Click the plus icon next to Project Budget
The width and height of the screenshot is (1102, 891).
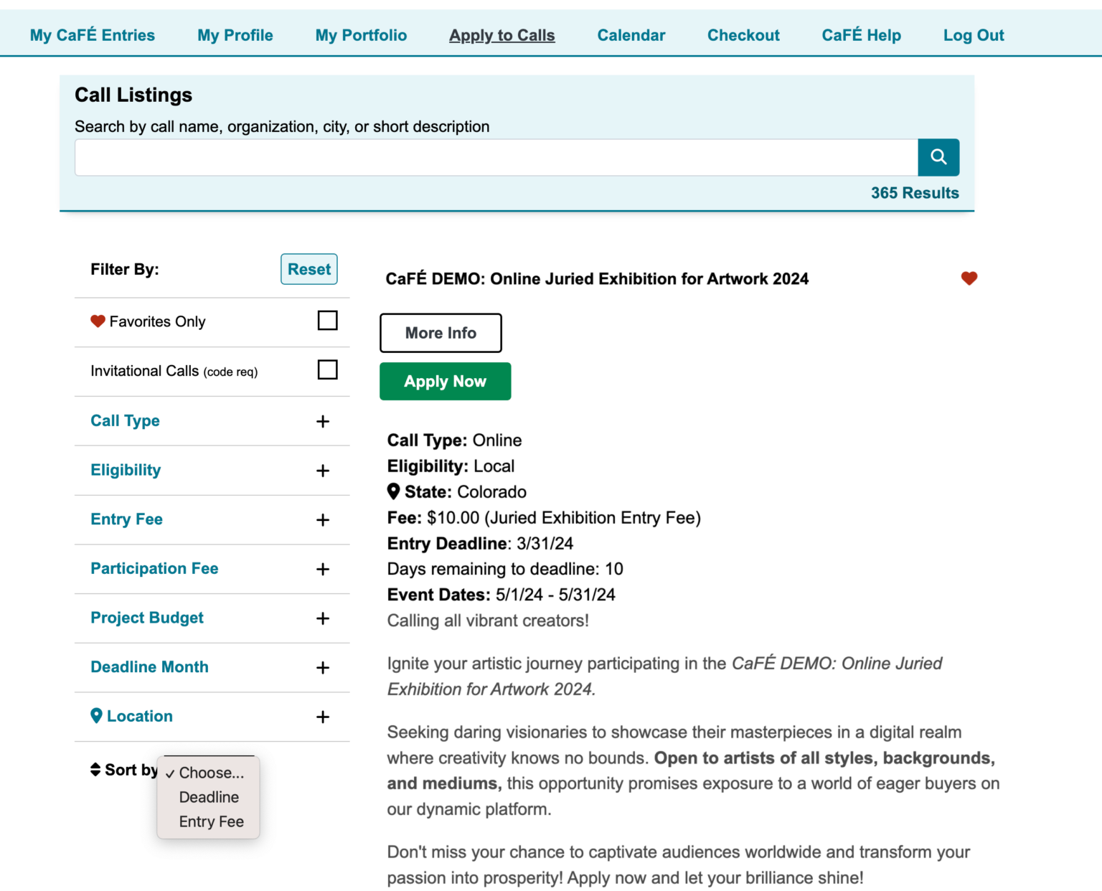coord(323,618)
